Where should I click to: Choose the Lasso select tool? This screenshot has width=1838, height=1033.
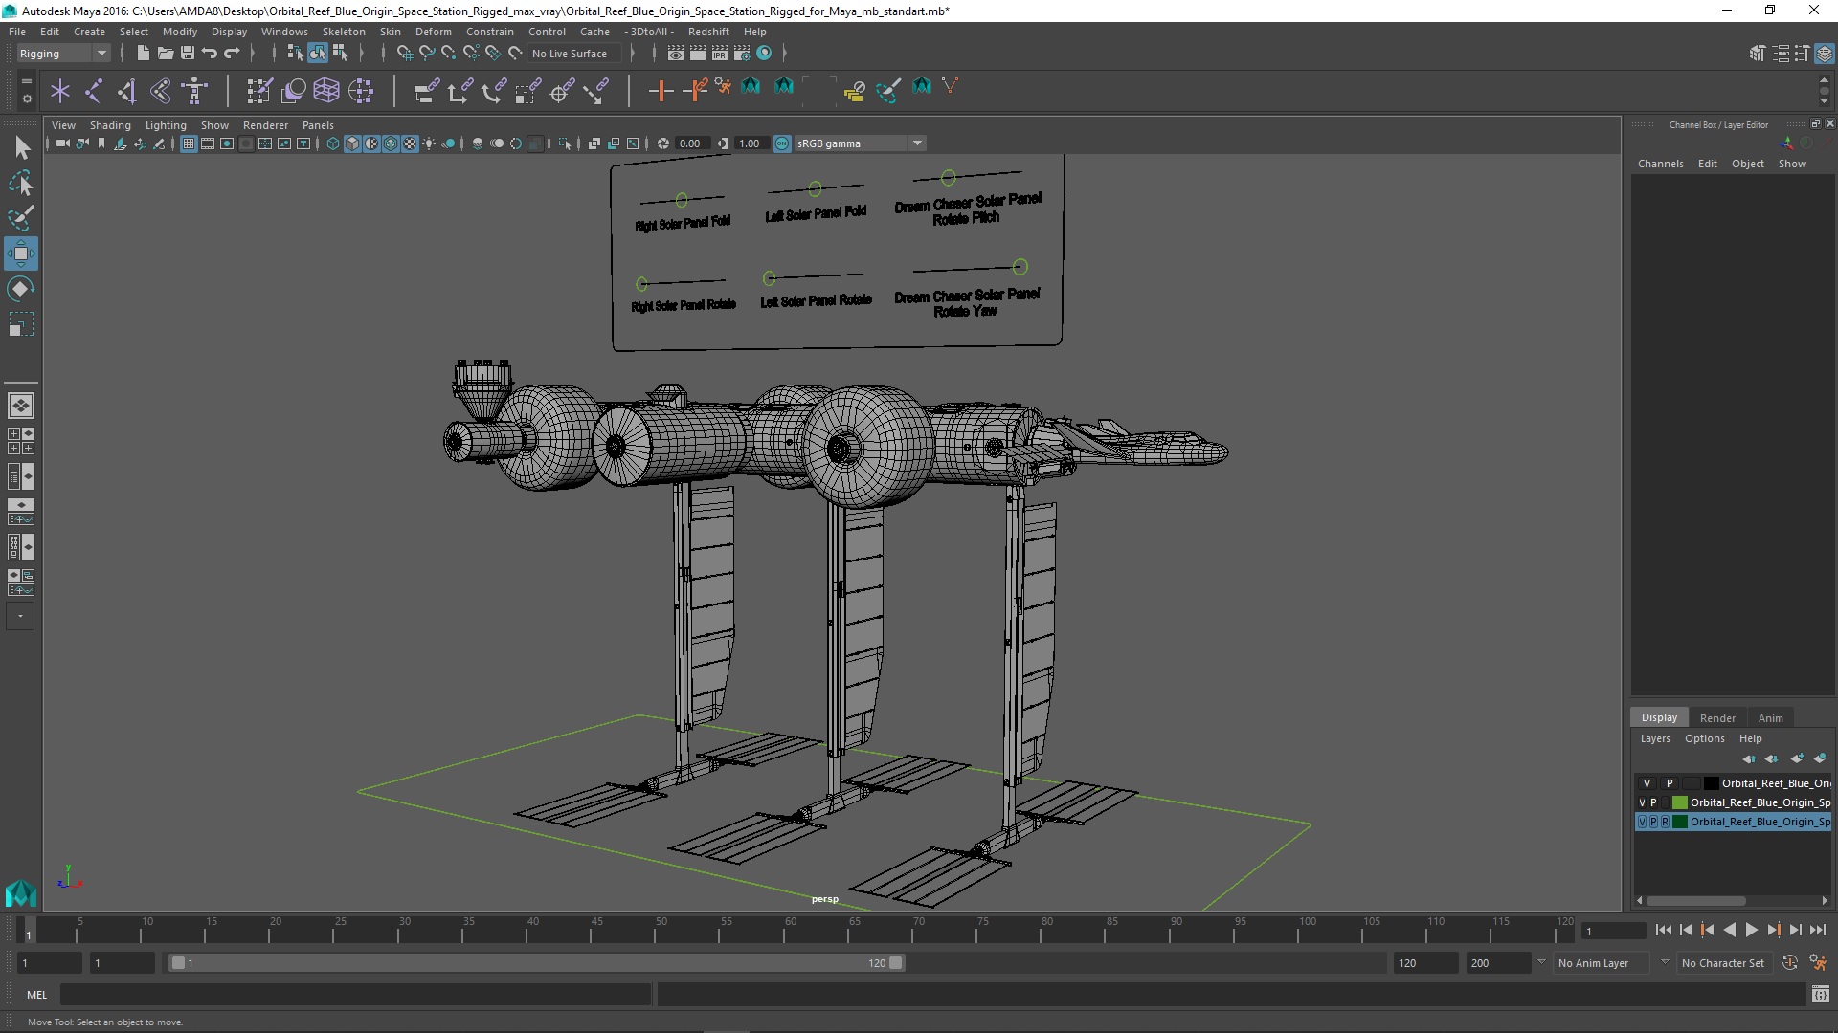(x=20, y=183)
